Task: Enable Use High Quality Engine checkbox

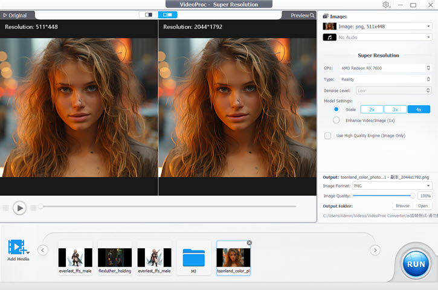Action: 328,136
